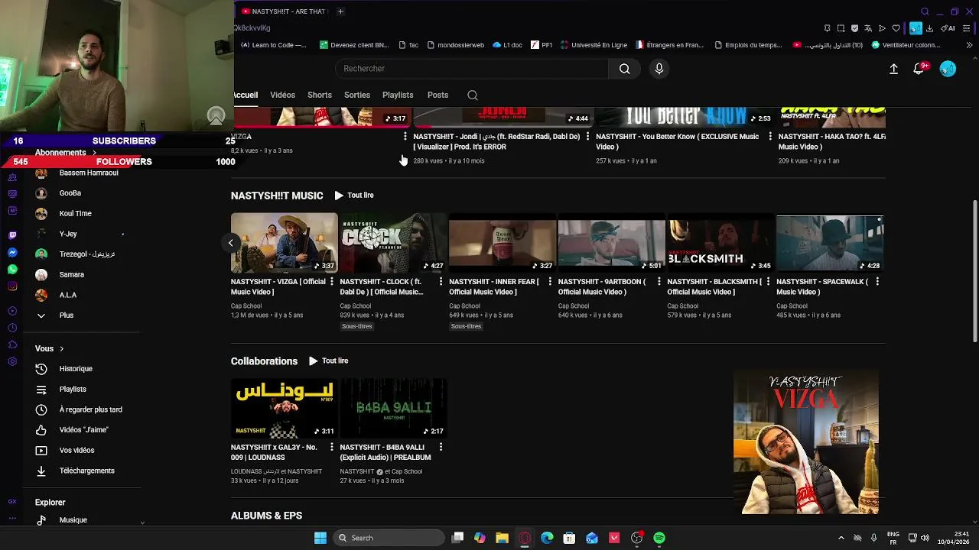Search within channel using tab bar magnifier
Screen dimensions: 979x550
point(473,95)
